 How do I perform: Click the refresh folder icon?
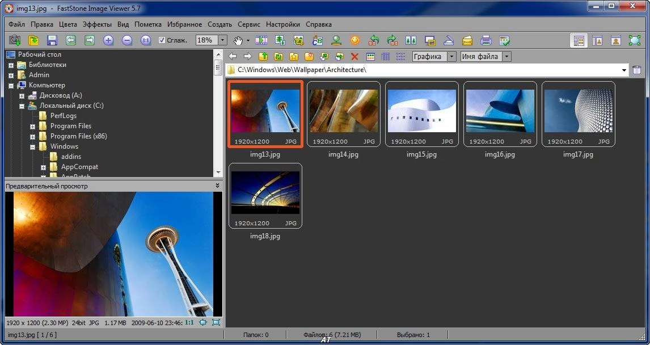click(x=278, y=56)
